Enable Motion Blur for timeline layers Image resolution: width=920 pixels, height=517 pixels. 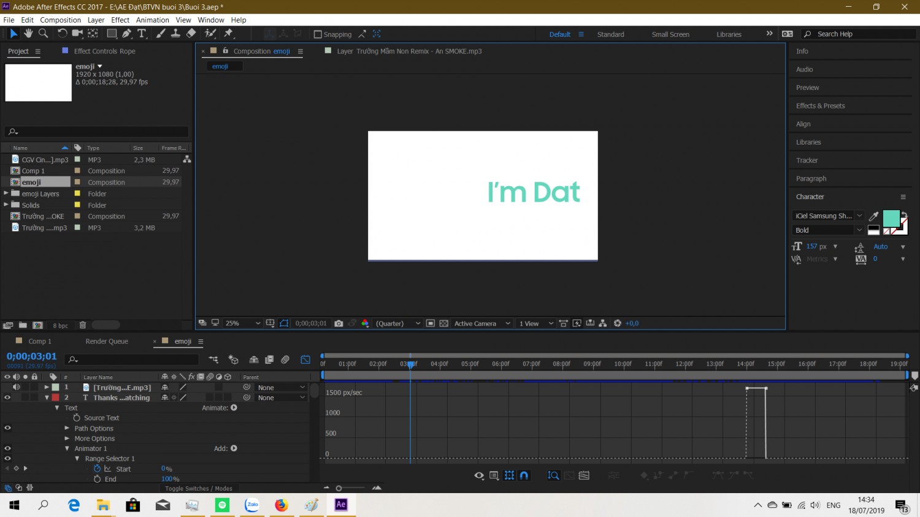coord(285,360)
